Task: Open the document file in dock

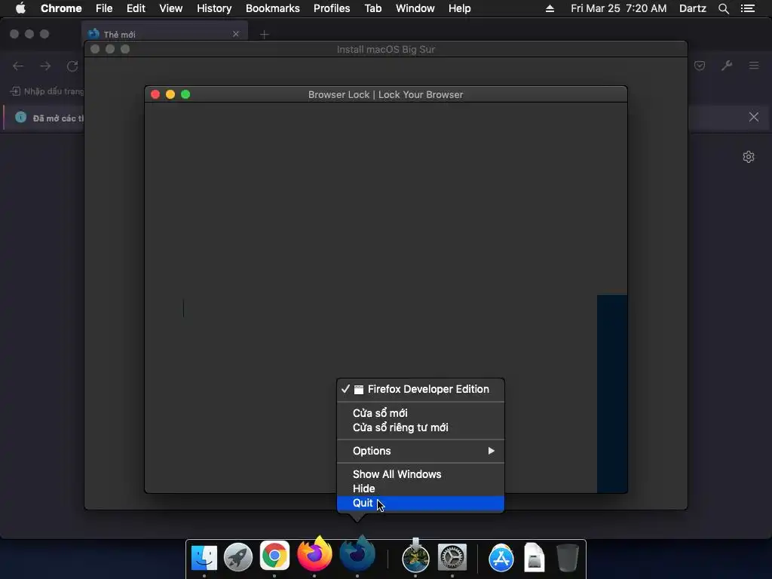Action: [535, 557]
